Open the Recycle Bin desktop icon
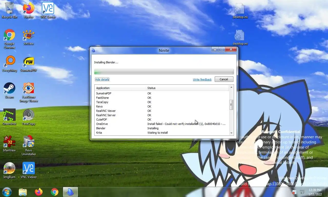This screenshot has height=197, width=328. (x=9, y=10)
